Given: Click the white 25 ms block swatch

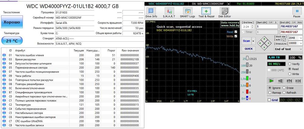Looking at the screenshot, I should [247, 59].
